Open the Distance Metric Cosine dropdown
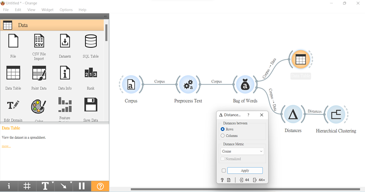Viewport: 365px width, 192px height. pyautogui.click(x=242, y=151)
